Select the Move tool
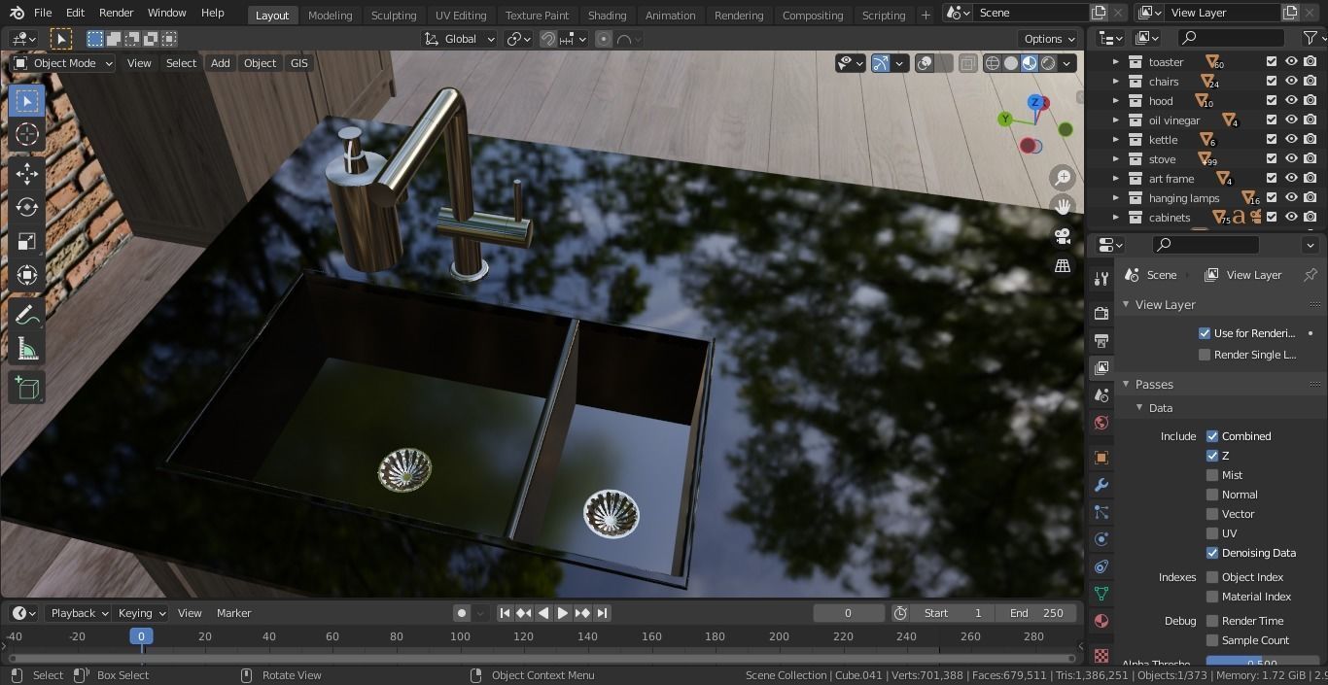Viewport: 1328px width, 685px height. [x=27, y=174]
